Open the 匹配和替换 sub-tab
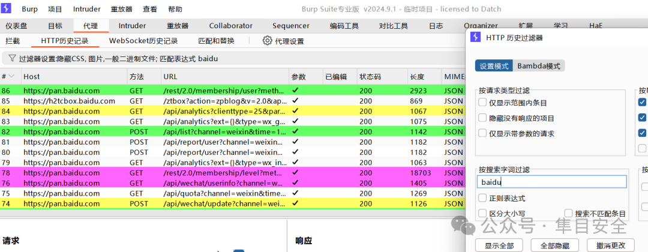This screenshot has height=252, width=648. (x=216, y=41)
